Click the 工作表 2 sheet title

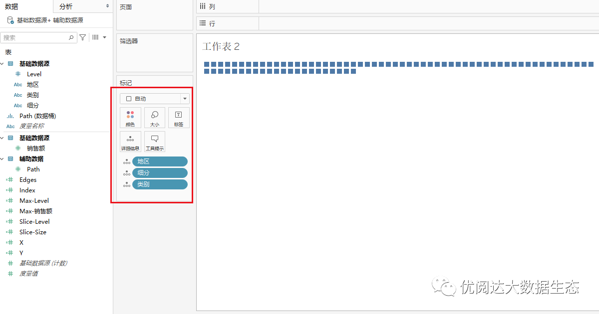point(221,46)
